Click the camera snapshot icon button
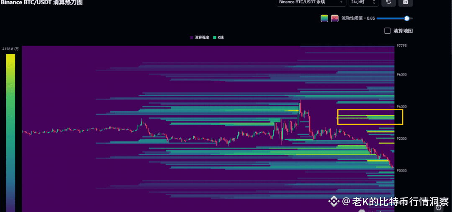Screen dimensions: 452x212 tap(406, 2)
